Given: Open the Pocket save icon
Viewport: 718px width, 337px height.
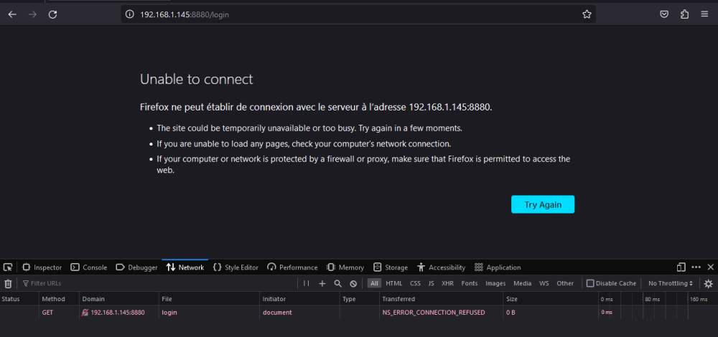Looking at the screenshot, I should click(664, 14).
